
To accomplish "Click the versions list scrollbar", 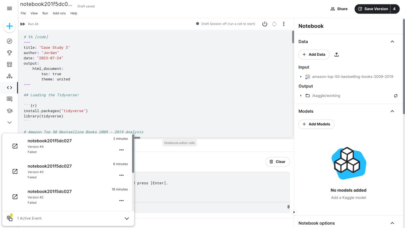I will pyautogui.click(x=133, y=154).
